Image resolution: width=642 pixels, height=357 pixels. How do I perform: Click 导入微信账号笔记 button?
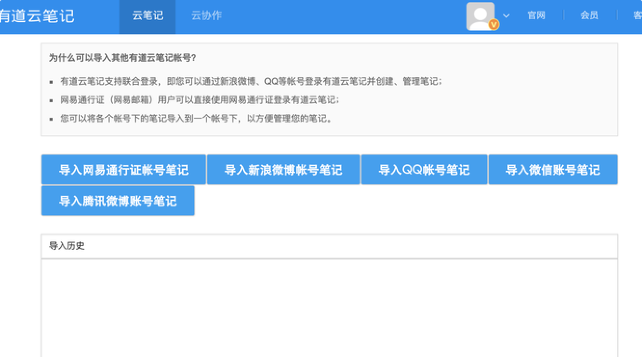[x=553, y=170]
